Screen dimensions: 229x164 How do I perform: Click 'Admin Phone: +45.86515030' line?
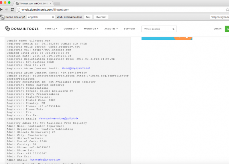pyautogui.click(x=28, y=147)
